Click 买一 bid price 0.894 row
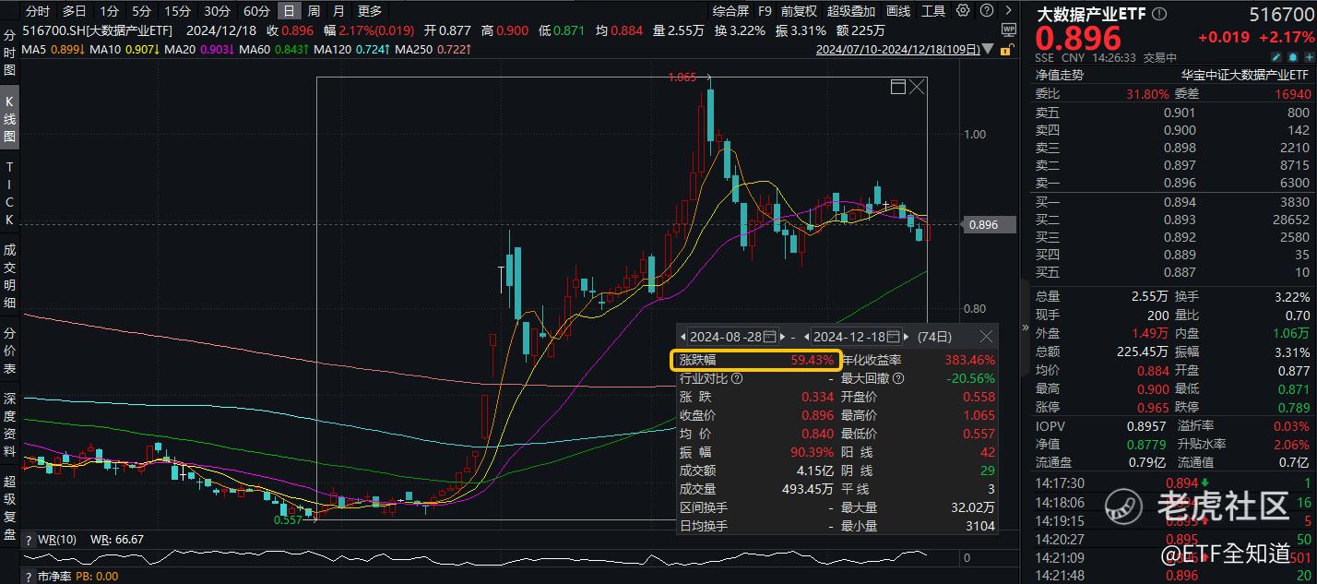 point(1172,202)
